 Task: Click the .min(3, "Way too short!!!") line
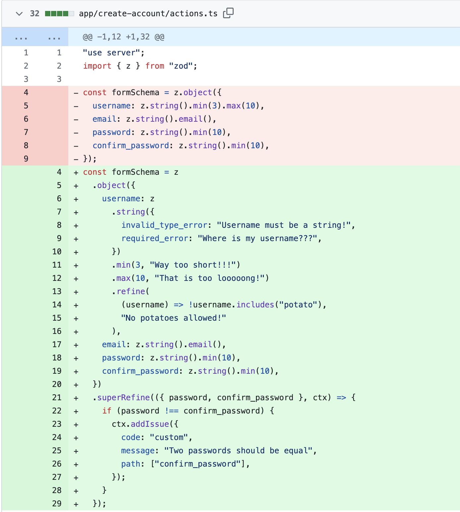point(176,265)
